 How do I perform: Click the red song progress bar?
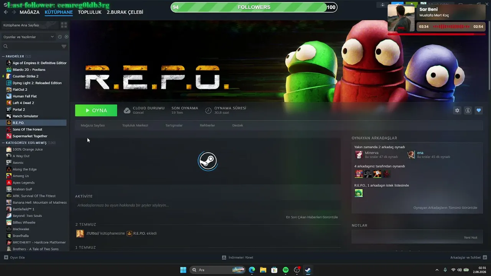click(x=436, y=34)
